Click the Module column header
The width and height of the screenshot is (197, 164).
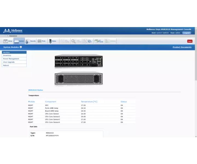coord(31,102)
